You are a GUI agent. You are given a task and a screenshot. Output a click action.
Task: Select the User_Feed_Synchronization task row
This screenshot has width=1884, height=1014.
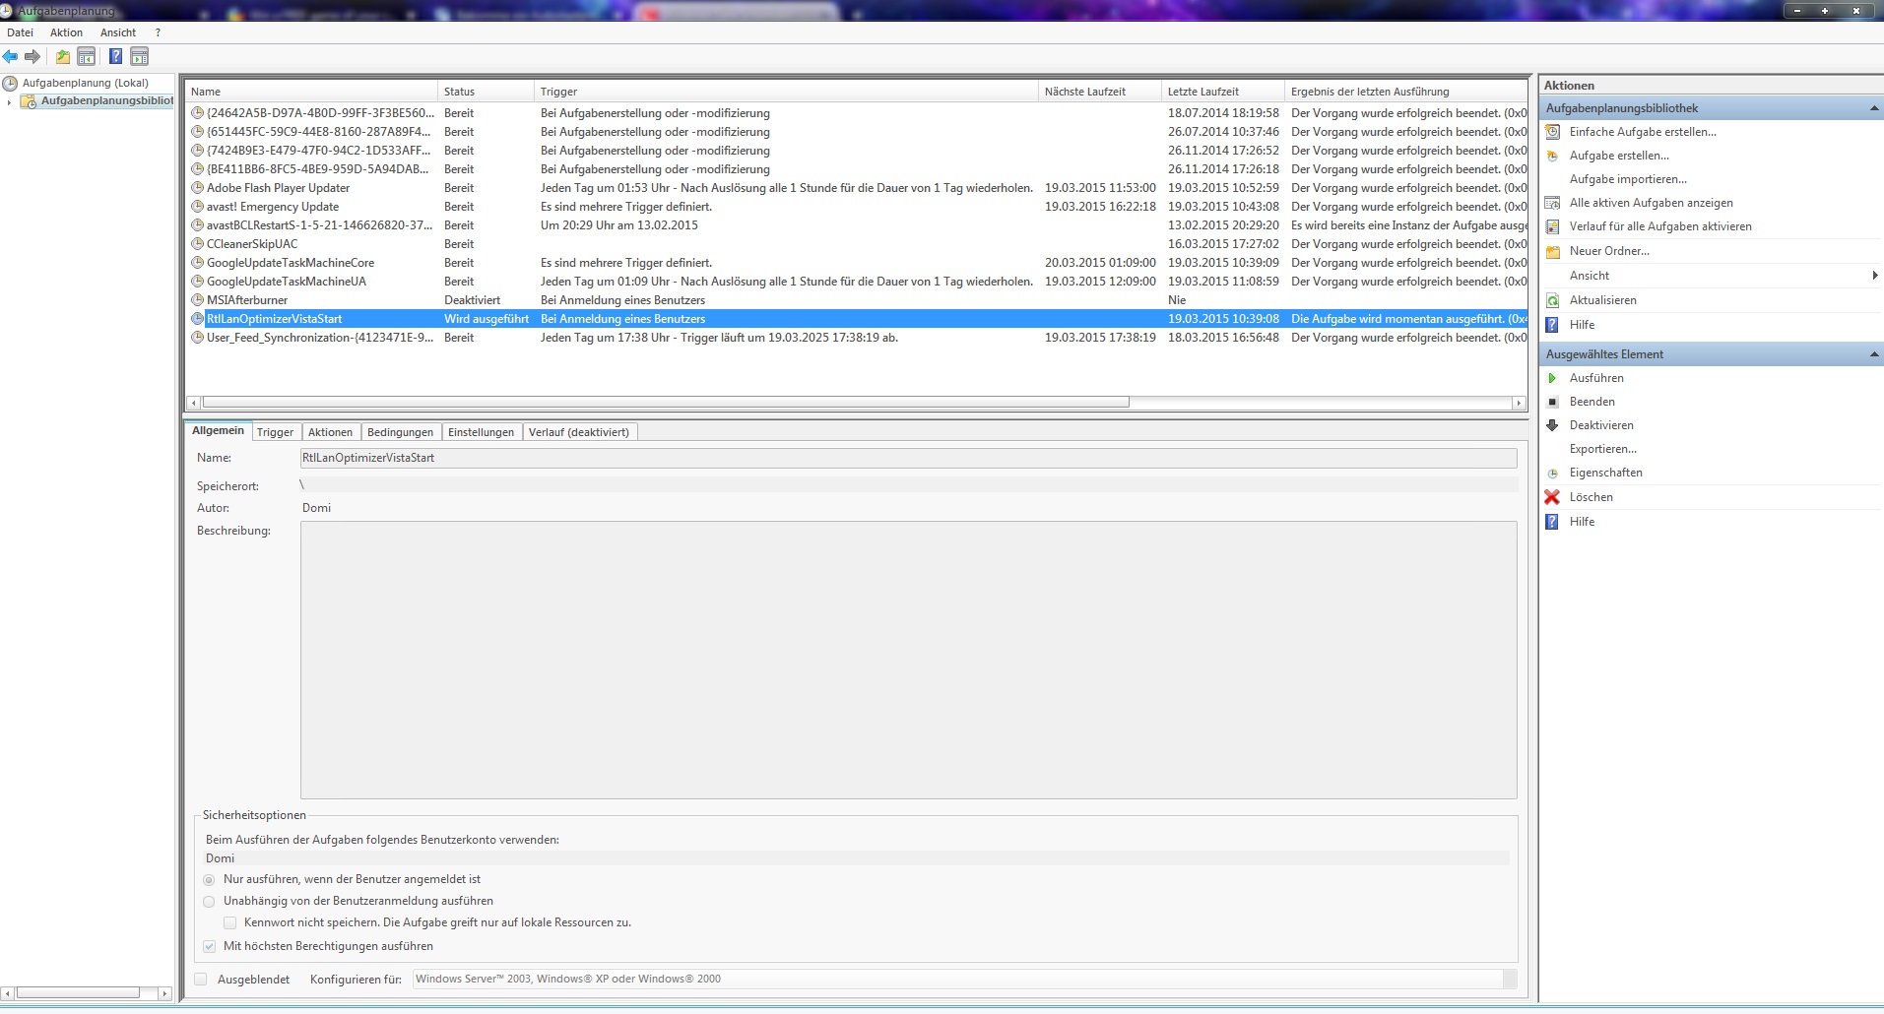(x=857, y=338)
